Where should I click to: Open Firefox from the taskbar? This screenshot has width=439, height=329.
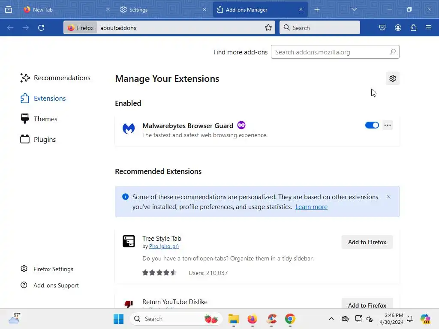coord(252,319)
